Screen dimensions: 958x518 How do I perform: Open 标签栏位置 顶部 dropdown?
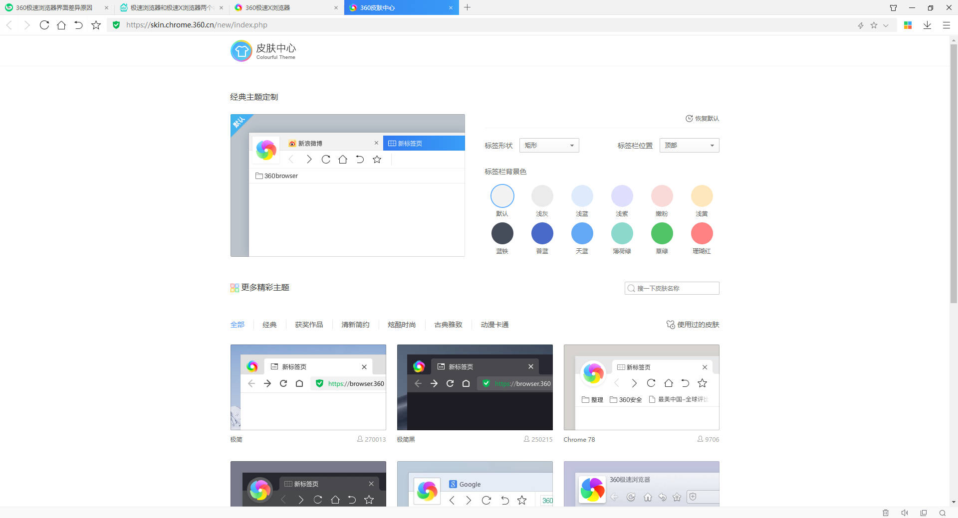click(x=689, y=146)
